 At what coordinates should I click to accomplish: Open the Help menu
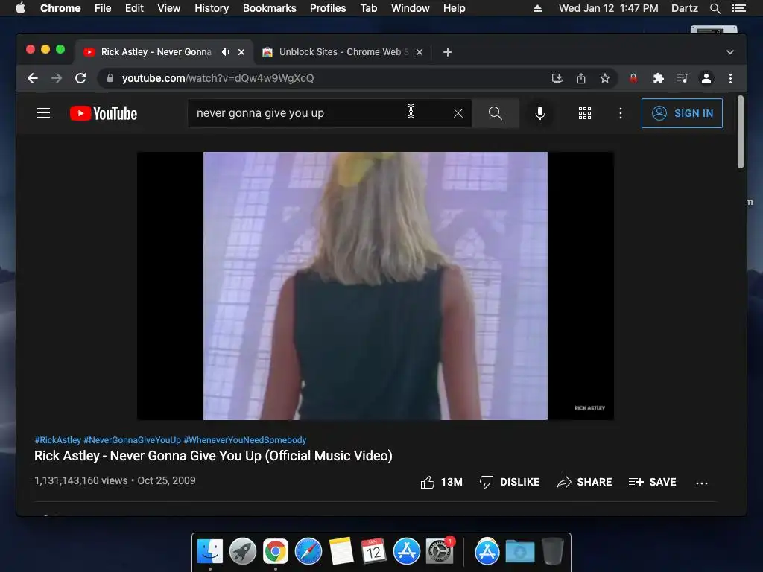(454, 8)
